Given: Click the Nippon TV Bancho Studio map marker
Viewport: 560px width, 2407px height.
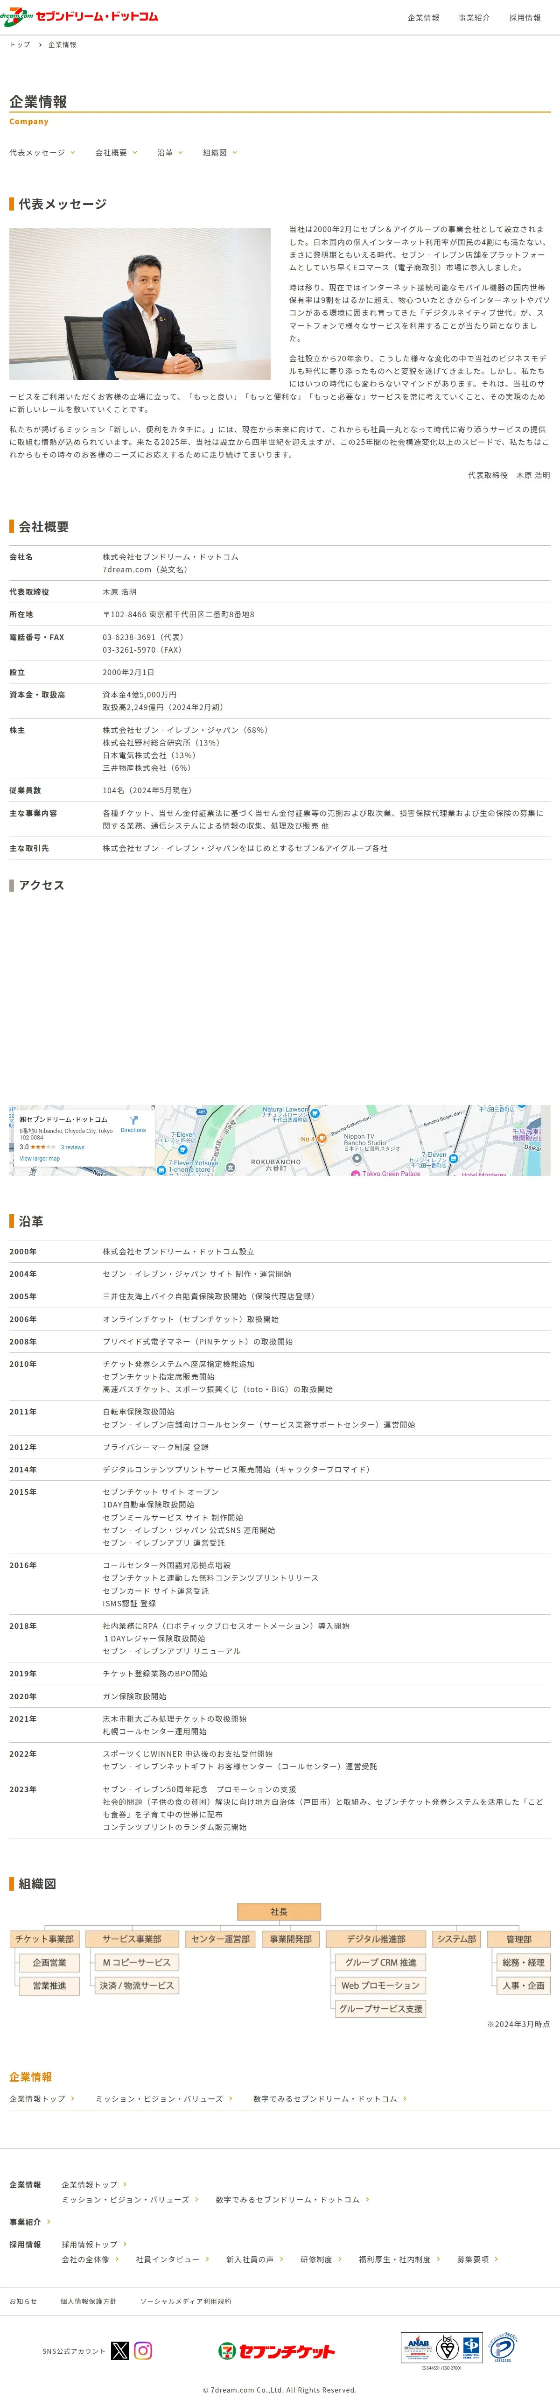Looking at the screenshot, I should coord(357,1158).
